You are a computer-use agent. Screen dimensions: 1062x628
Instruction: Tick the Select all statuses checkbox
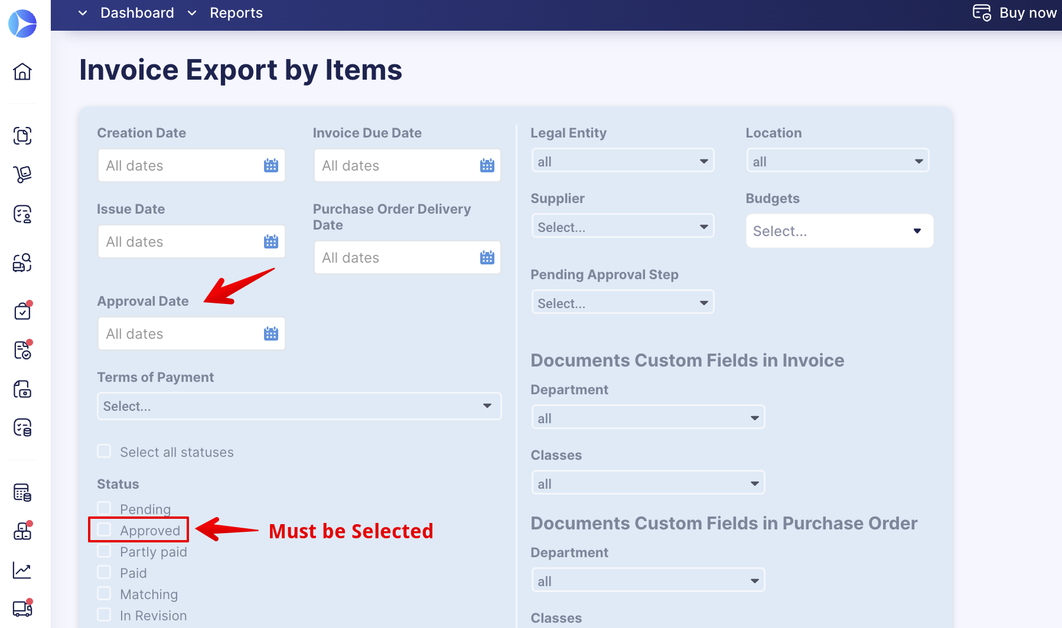(104, 452)
